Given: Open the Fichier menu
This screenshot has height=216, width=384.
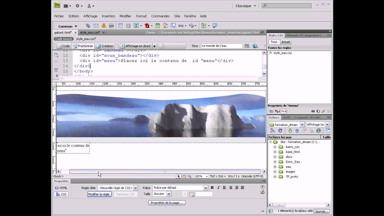Looking at the screenshot, I should click(x=59, y=16).
